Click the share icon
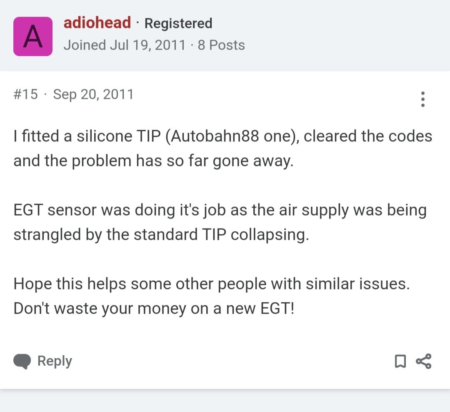Image resolution: width=450 pixels, height=412 pixels. point(424,361)
